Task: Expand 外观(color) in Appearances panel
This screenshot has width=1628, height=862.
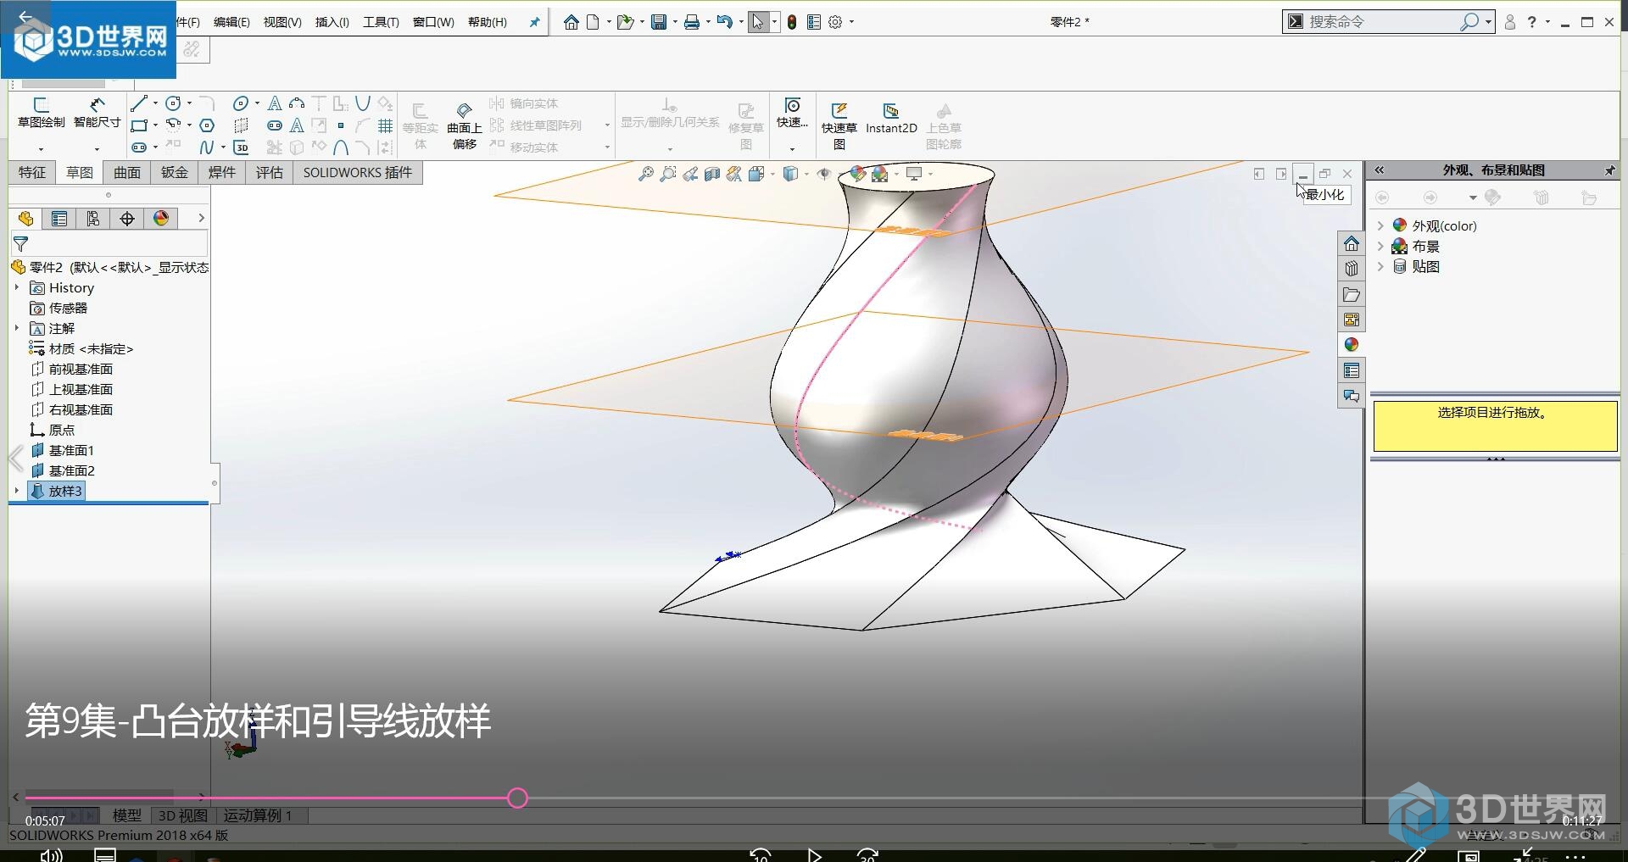Action: click(x=1380, y=225)
